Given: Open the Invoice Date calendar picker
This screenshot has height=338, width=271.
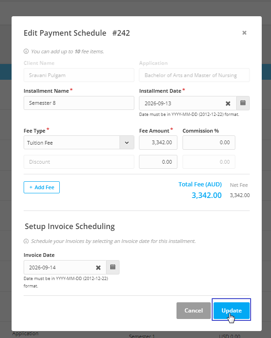Looking at the screenshot, I should click(113, 268).
